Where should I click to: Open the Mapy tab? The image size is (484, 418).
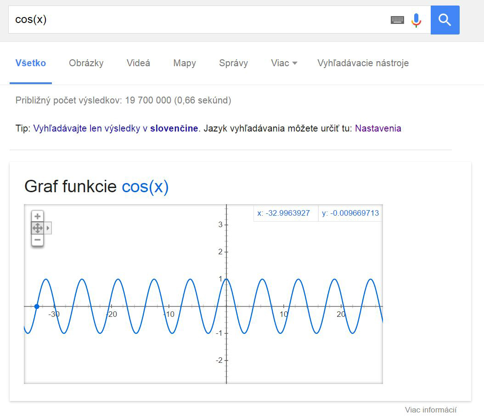(x=185, y=63)
